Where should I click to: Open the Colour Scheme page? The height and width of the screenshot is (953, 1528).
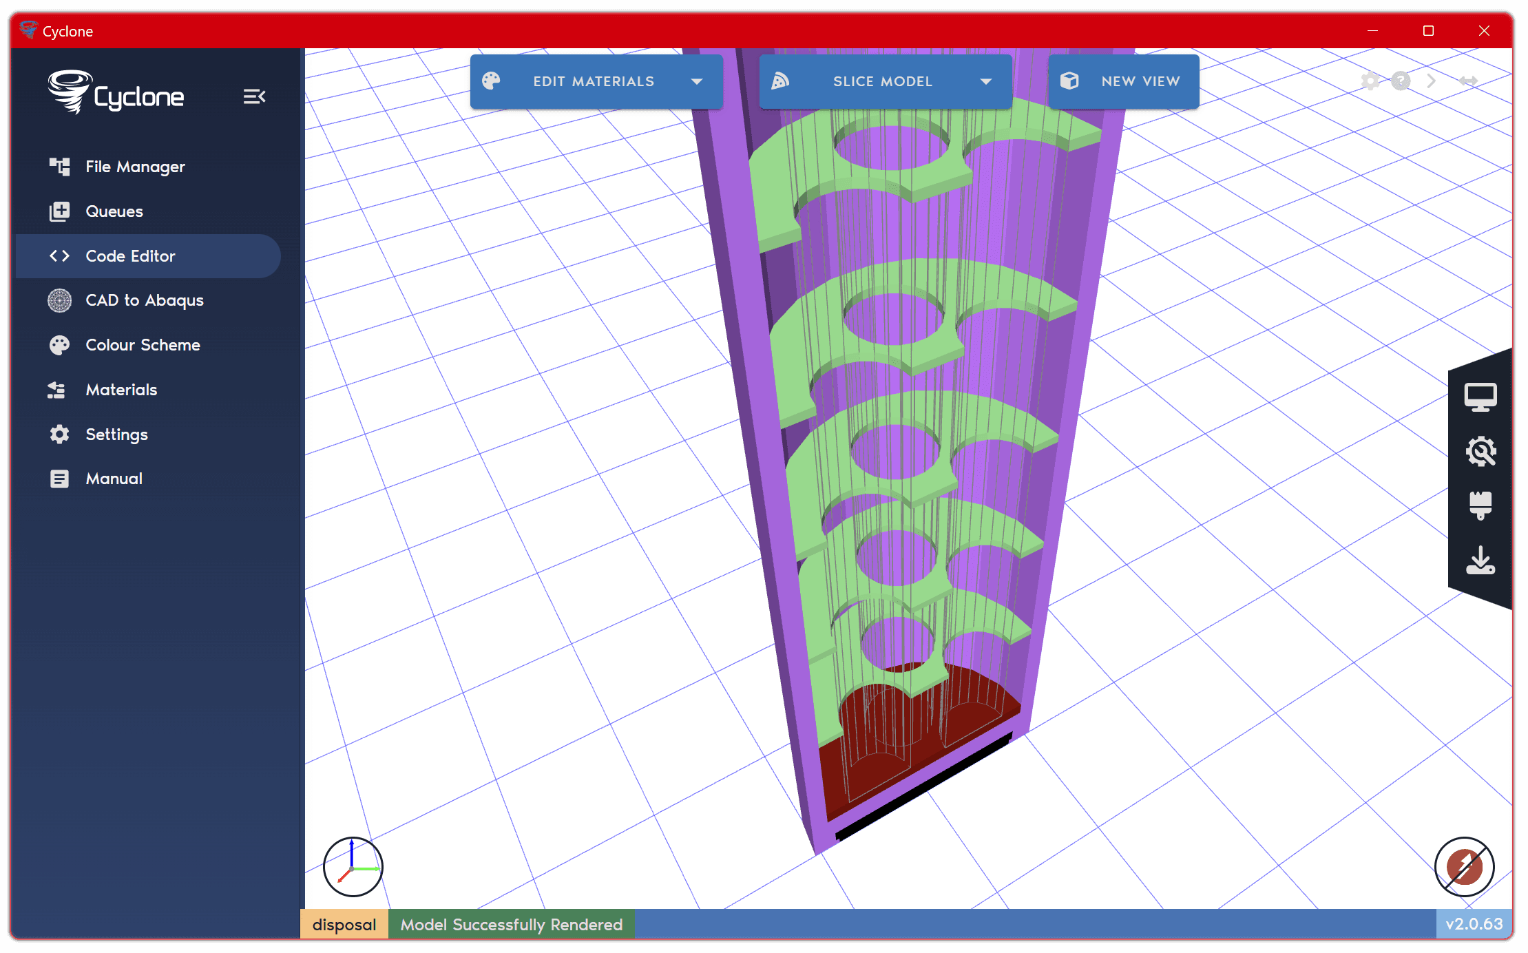click(x=143, y=345)
